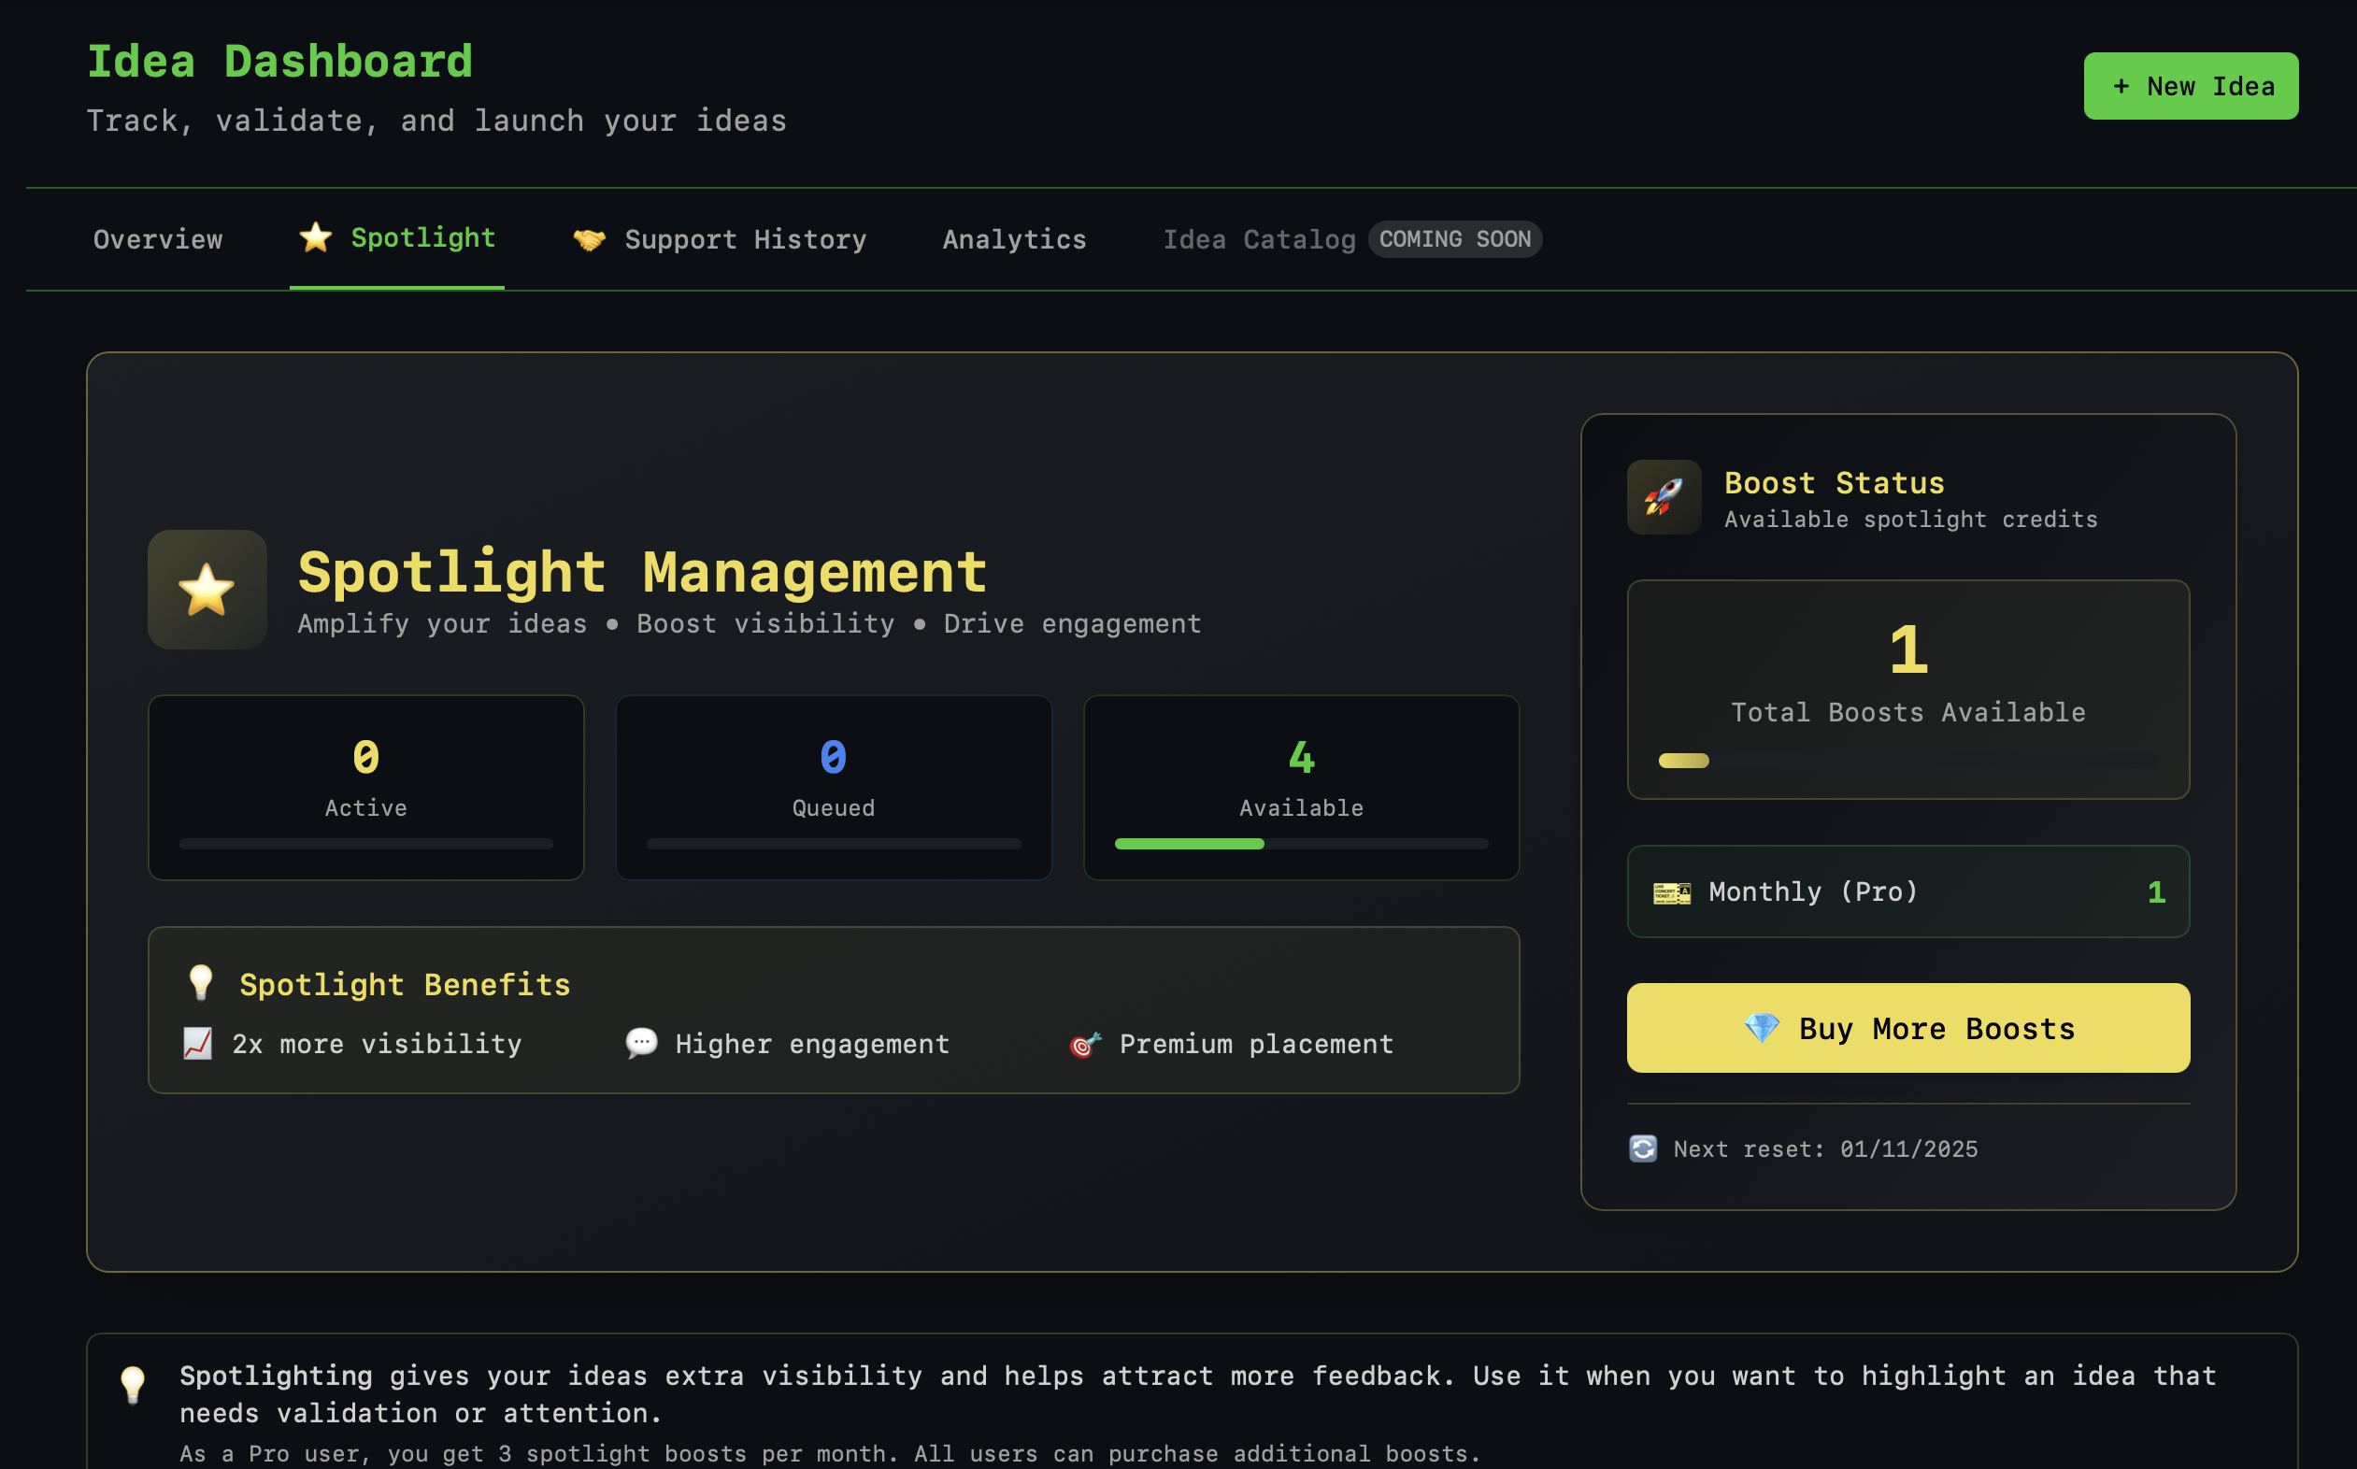Viewport: 2357px width, 1469px height.
Task: Click the diamond icon on Buy More Boosts
Action: 1762,1028
